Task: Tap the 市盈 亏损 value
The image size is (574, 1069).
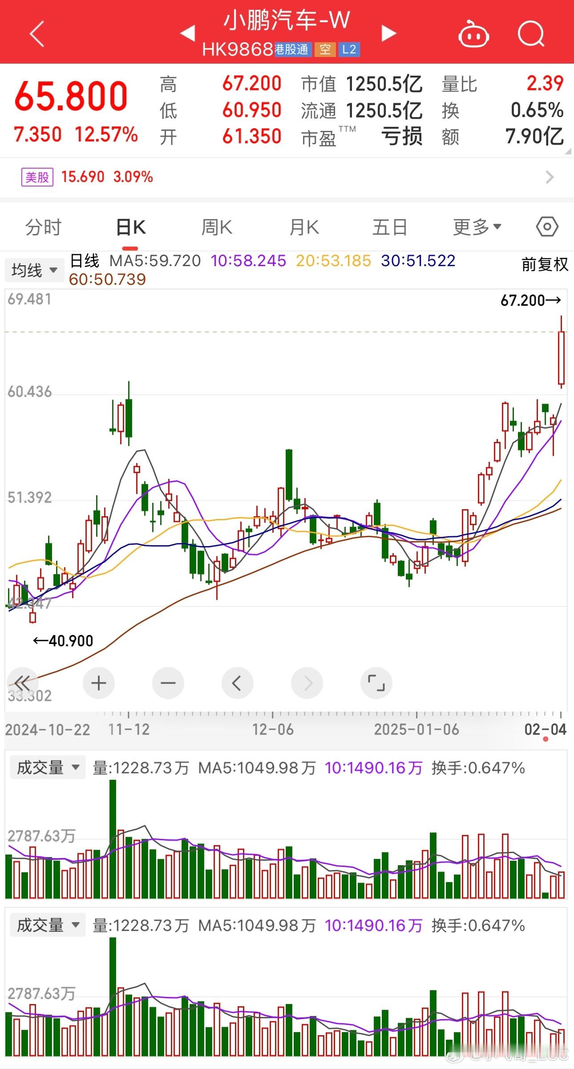Action: click(402, 137)
